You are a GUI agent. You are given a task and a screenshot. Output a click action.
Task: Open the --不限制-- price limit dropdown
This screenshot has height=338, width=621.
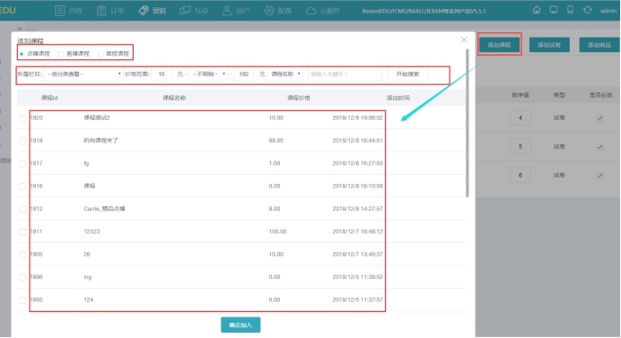click(x=208, y=74)
